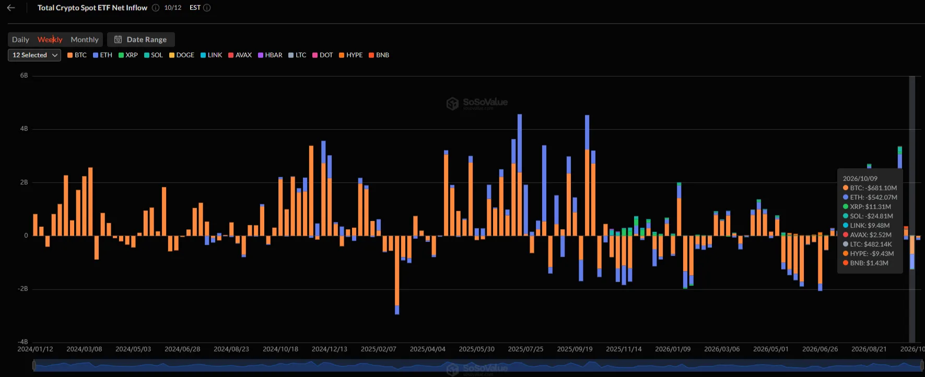Image resolution: width=925 pixels, height=377 pixels.
Task: Click the right handle of the range slider
Action: coord(922,366)
